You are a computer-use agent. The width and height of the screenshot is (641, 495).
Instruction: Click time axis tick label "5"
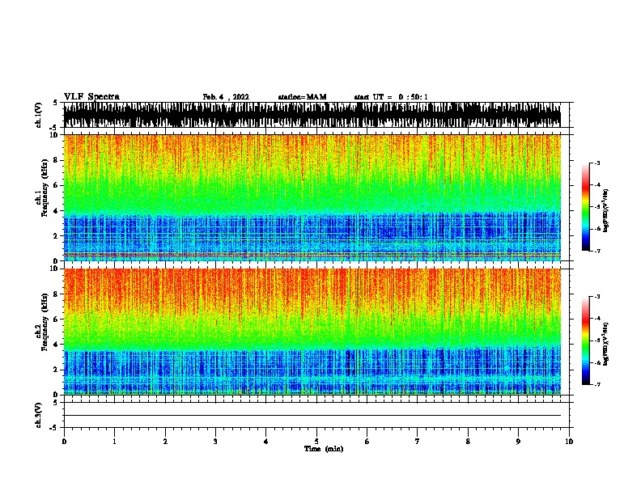point(316,441)
